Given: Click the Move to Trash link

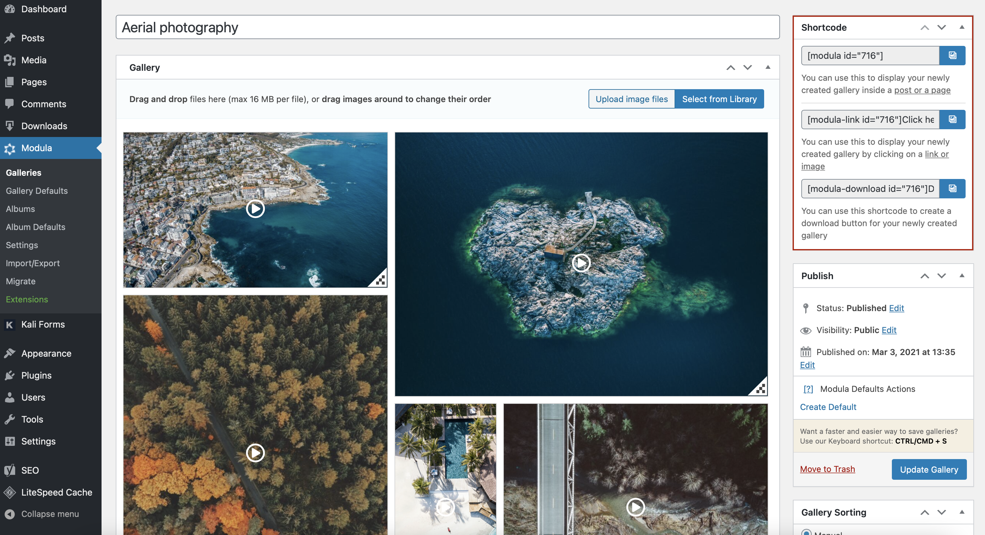Looking at the screenshot, I should [827, 469].
